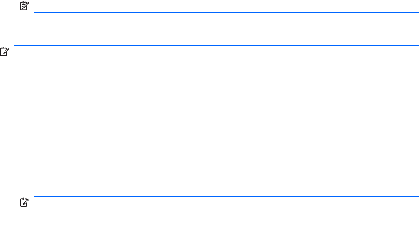Click inside the empty topmost note box
419x241 pixels.
point(225,6)
